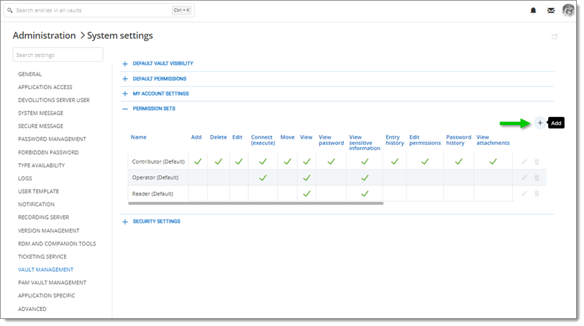Viewport: 584px width, 326px height.
Task: Open Version Management settings
Action: 48,230
